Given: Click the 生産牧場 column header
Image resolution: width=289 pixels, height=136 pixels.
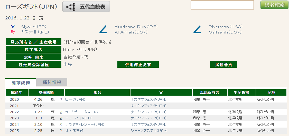Looking at the screenshot, I should pyautogui.click(x=242, y=93).
